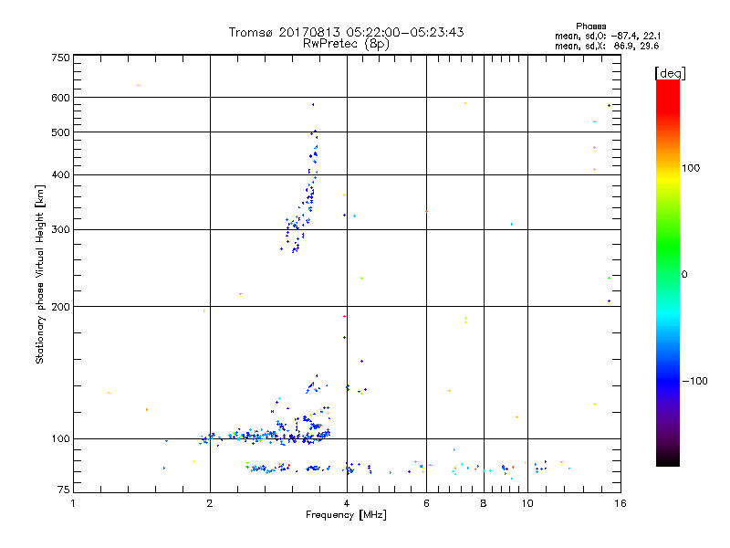Click x-axis tick label "8"

[x=484, y=503]
